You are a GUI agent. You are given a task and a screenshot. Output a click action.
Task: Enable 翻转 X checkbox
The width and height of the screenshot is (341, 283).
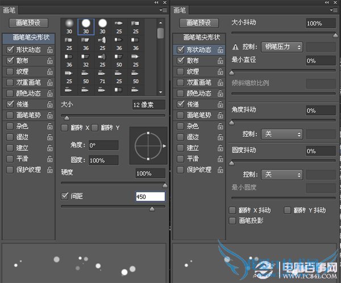[65, 128]
